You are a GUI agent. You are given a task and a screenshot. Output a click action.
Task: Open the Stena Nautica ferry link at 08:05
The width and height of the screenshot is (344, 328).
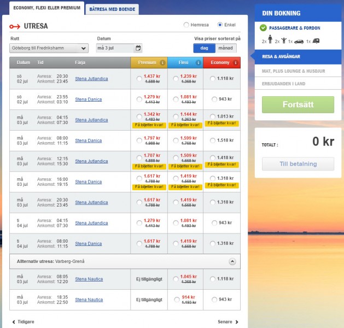coord(89,279)
